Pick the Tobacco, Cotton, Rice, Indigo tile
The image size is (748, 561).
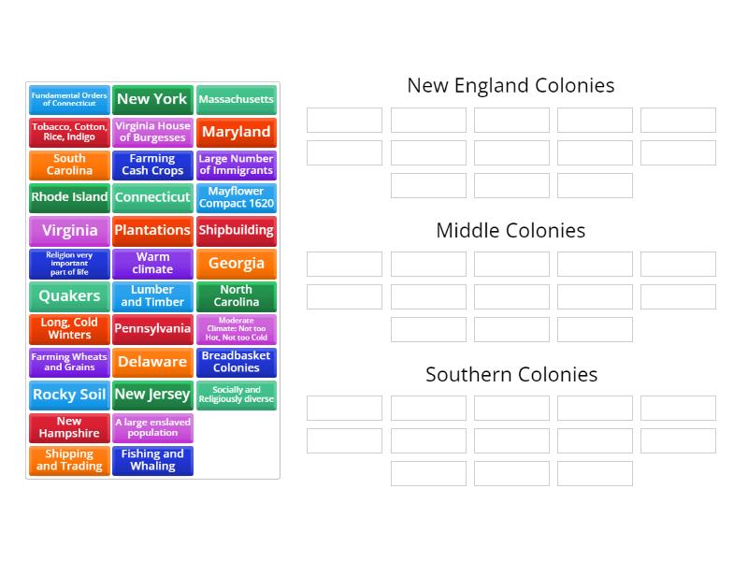pos(68,132)
